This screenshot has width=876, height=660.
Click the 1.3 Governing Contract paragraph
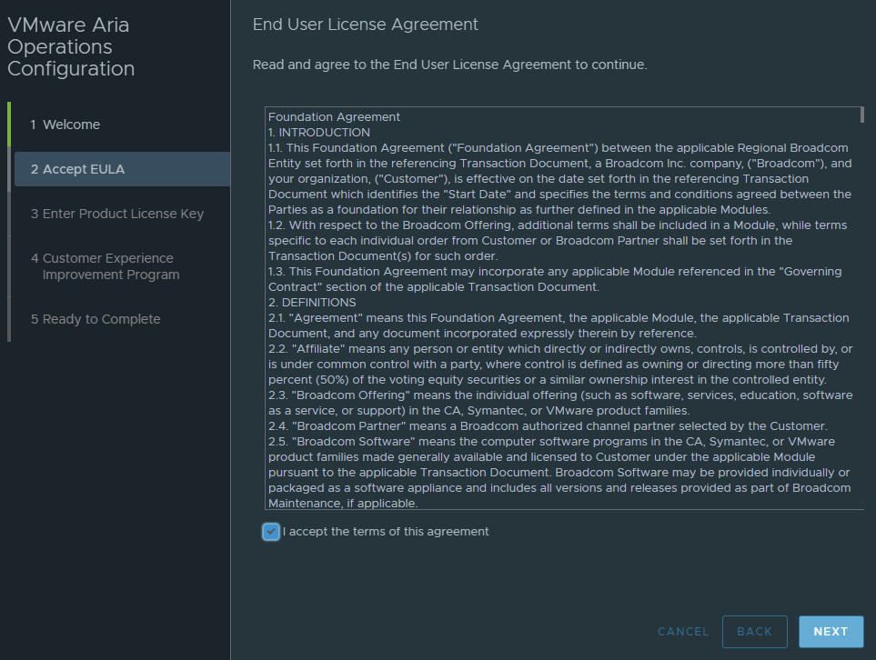tap(555, 279)
